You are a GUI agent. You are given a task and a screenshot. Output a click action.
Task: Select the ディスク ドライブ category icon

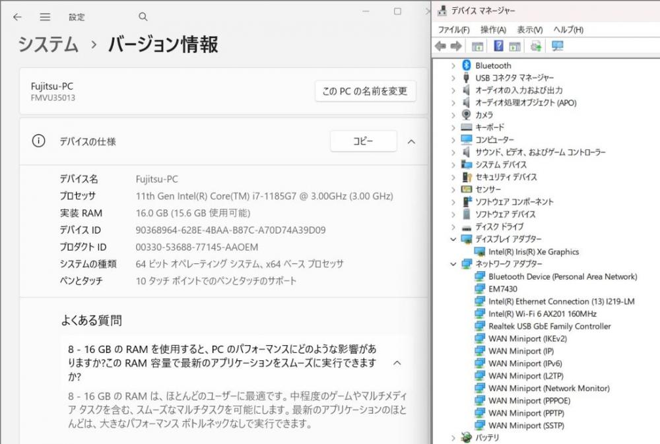click(x=467, y=227)
